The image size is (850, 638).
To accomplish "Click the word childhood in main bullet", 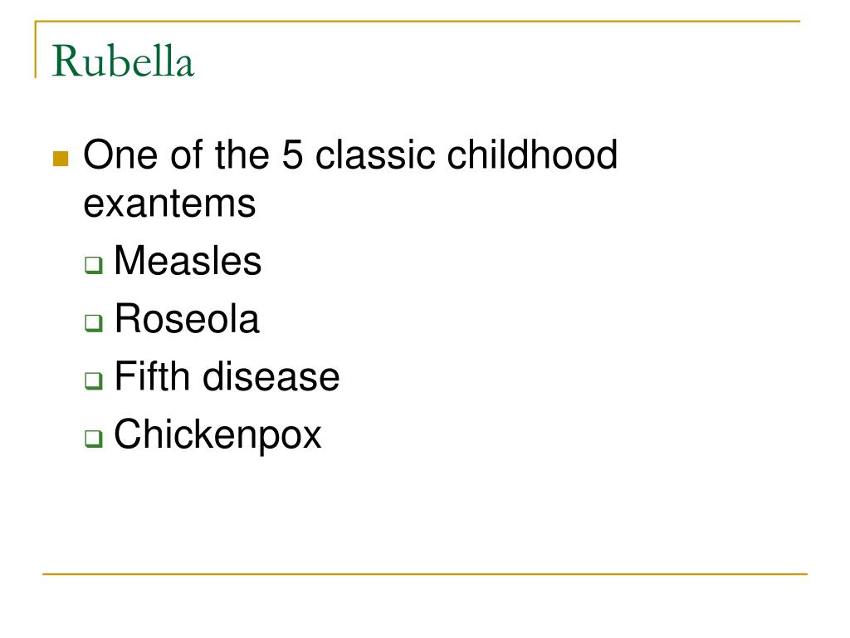I will (532, 154).
